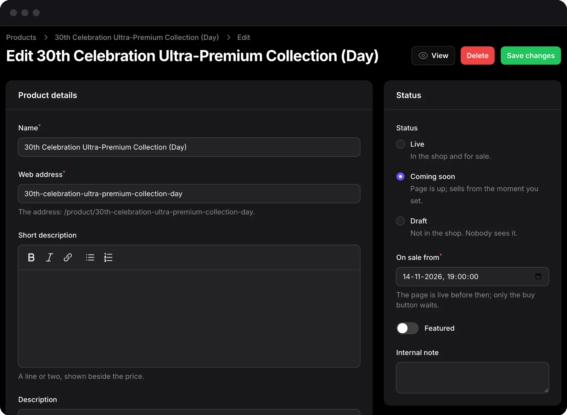Click the On sale from date field

(x=472, y=277)
